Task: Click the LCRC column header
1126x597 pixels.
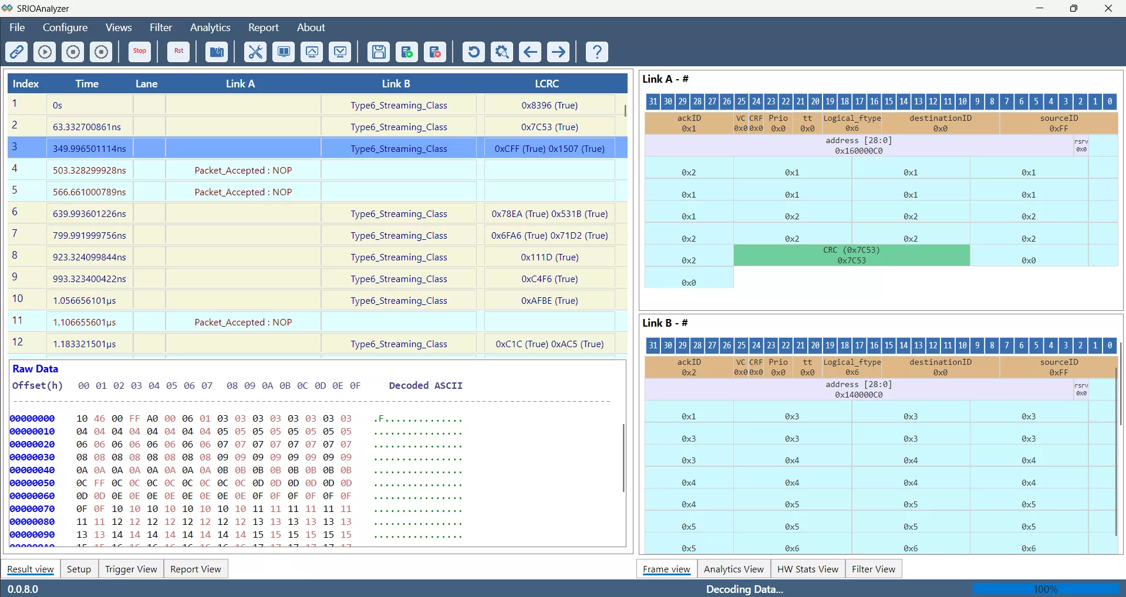Action: (547, 84)
